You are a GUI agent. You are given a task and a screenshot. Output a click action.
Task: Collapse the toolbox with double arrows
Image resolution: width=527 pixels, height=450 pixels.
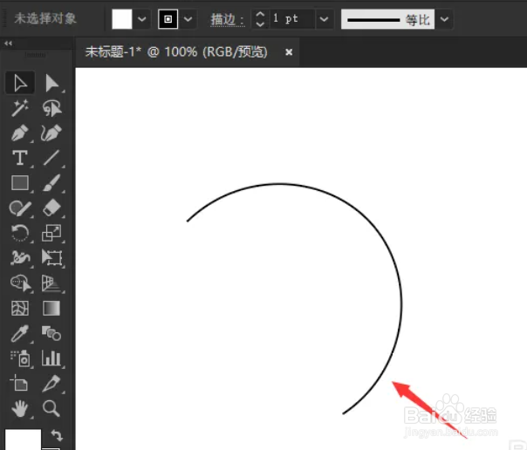8,44
